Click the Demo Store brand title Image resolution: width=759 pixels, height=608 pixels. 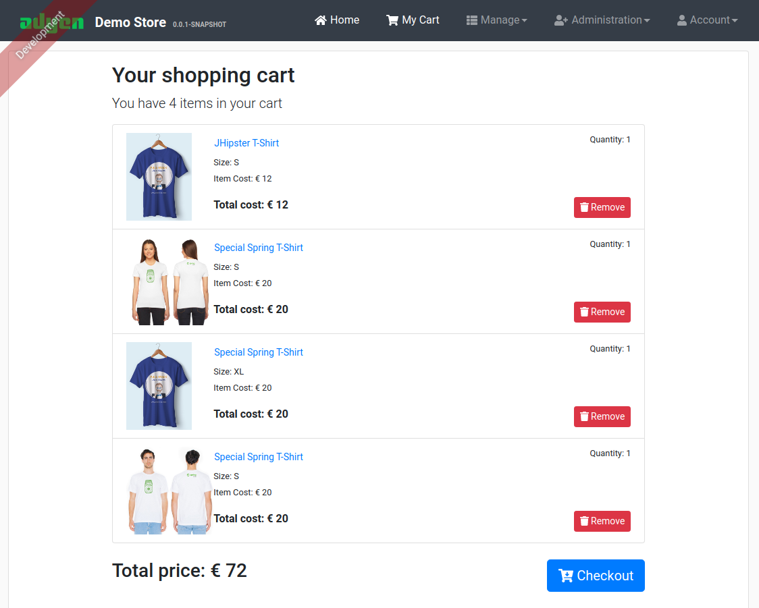(x=130, y=22)
